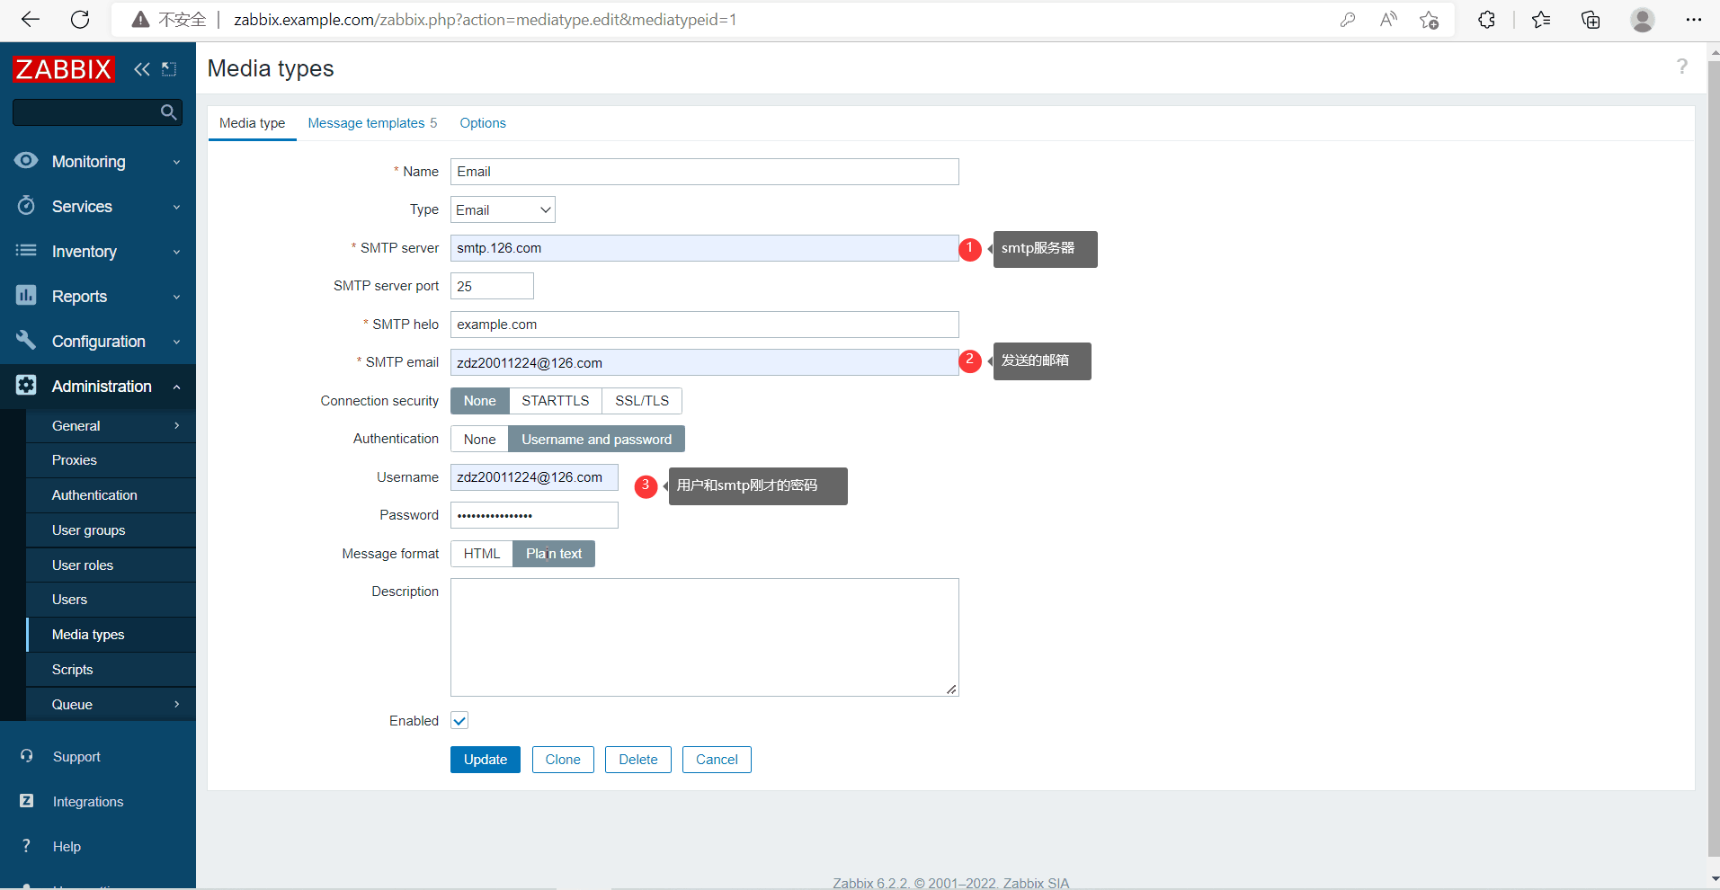Expand the General submenu
The width and height of the screenshot is (1720, 890).
[111, 426]
